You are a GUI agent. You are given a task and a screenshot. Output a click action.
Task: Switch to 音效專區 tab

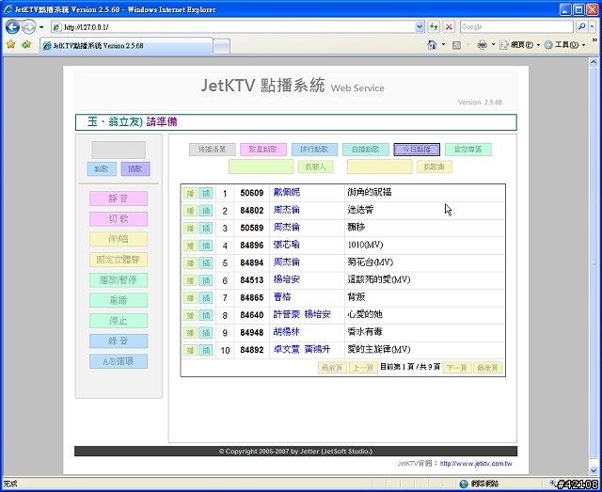(468, 150)
